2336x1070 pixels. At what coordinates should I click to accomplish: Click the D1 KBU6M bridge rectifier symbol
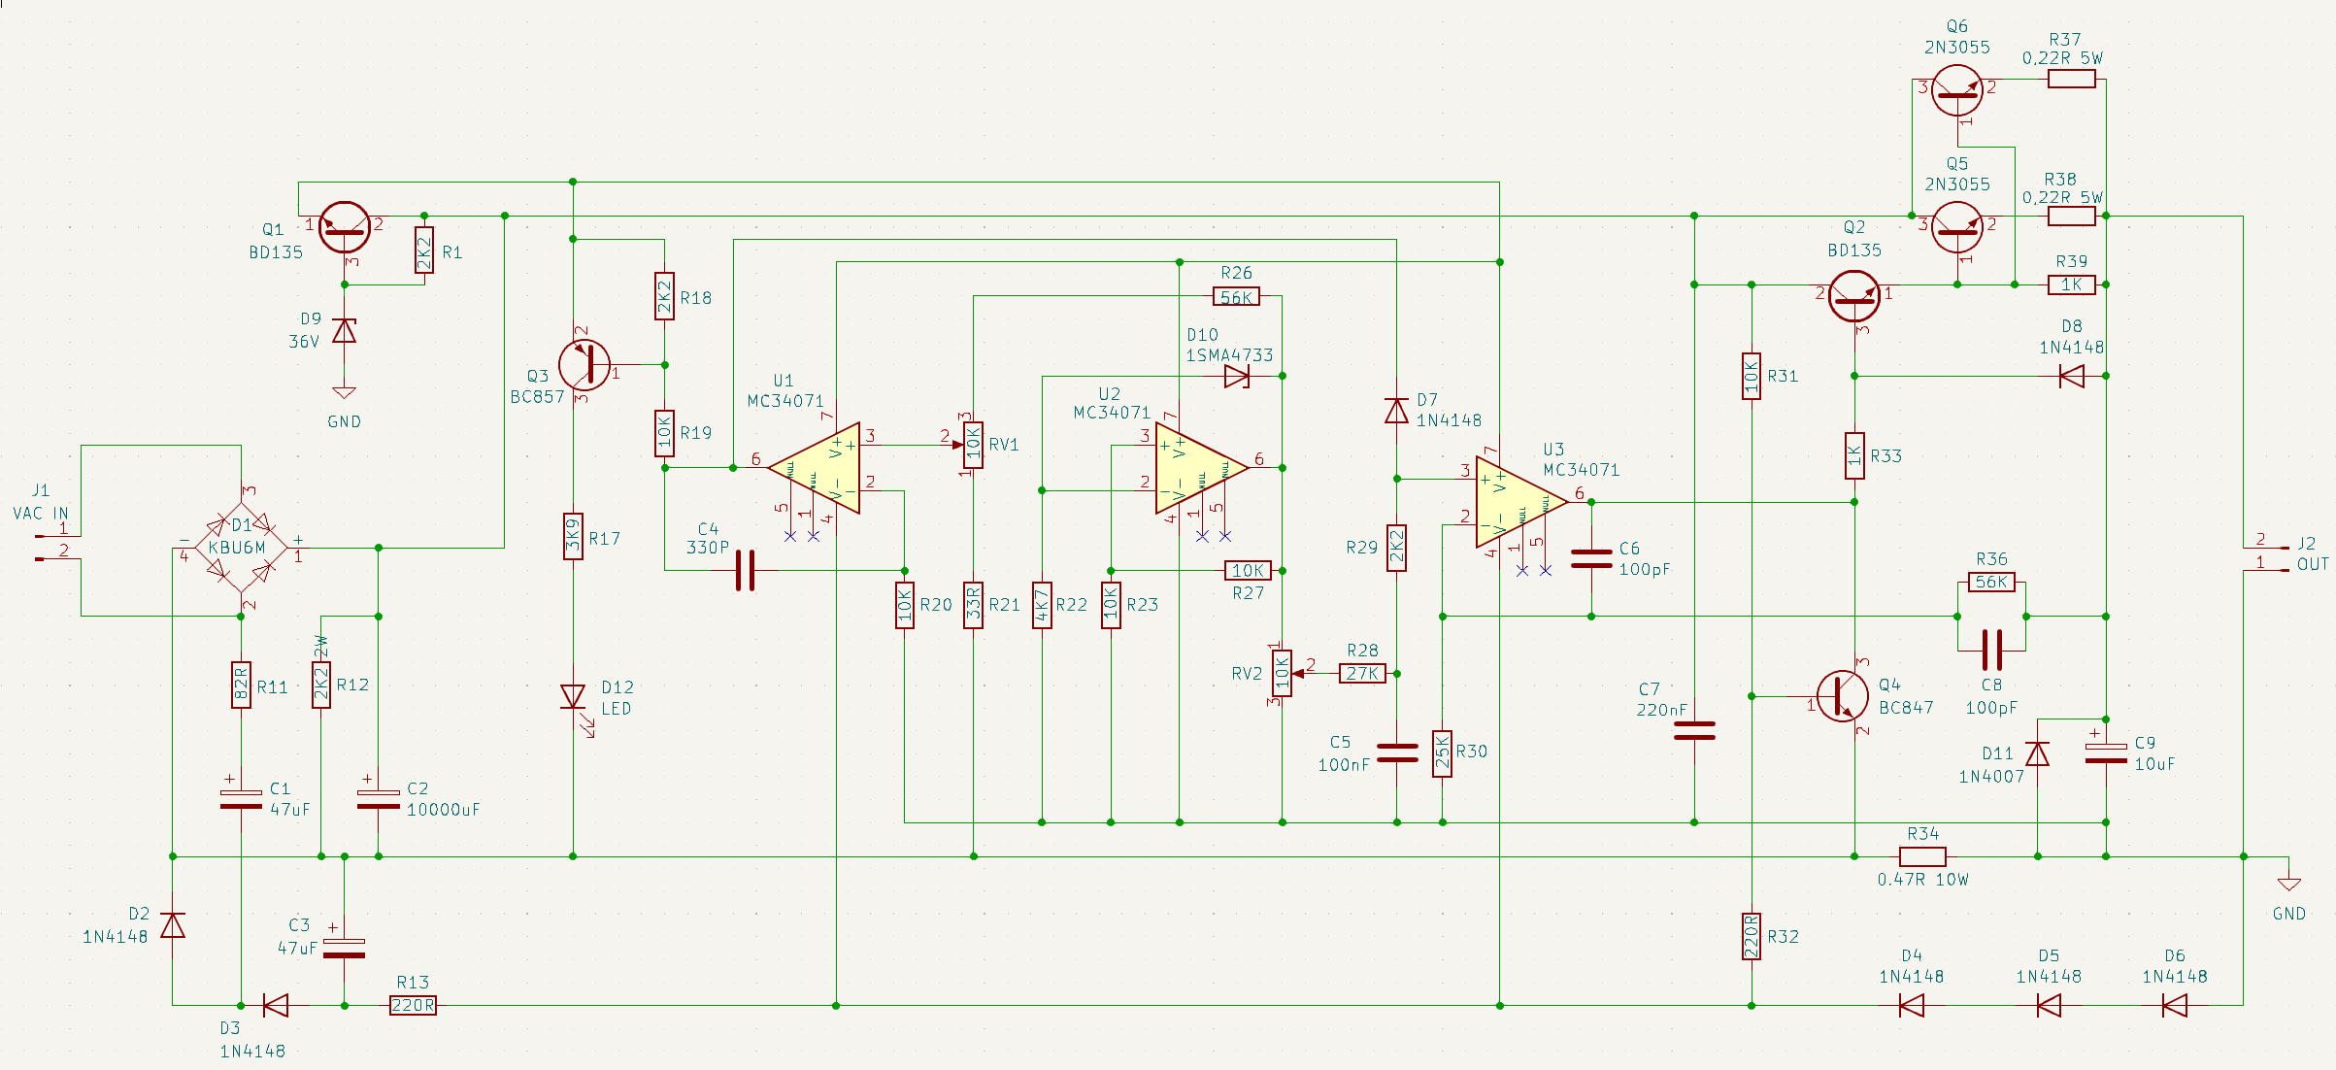pos(241,547)
